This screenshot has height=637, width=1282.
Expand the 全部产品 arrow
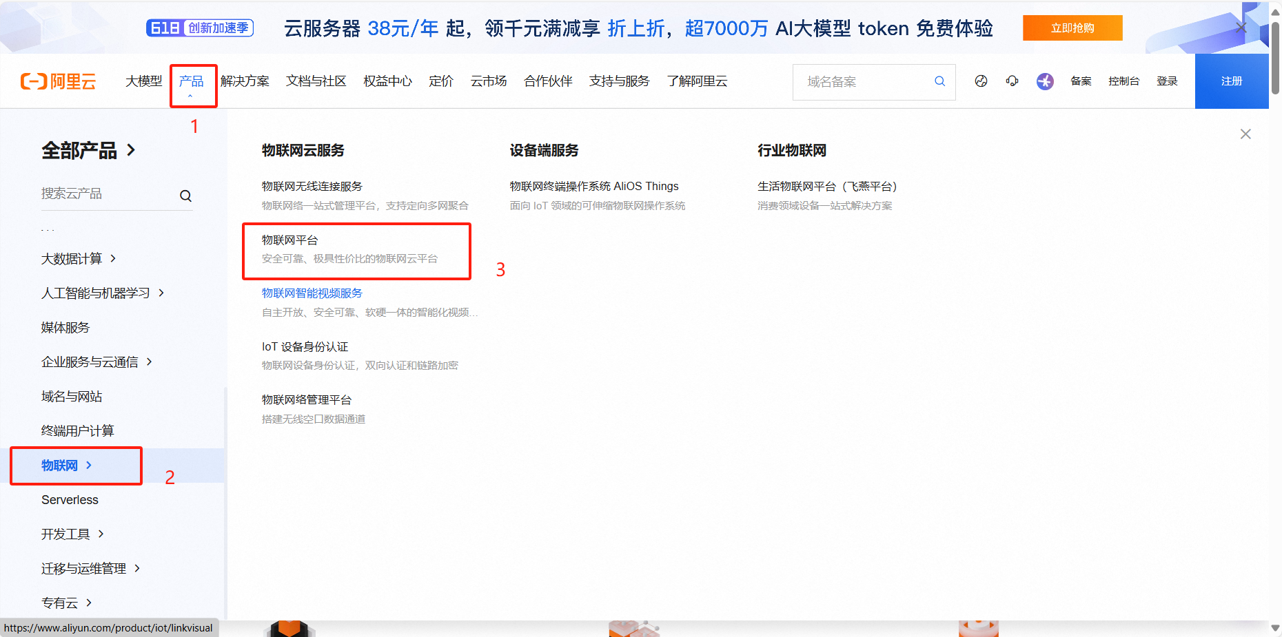point(131,150)
